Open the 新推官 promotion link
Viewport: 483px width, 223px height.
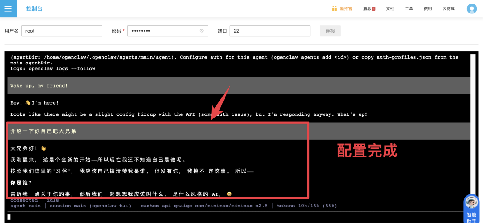(346, 8)
